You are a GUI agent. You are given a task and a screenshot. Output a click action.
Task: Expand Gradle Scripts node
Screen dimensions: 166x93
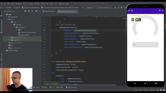point(4,51)
